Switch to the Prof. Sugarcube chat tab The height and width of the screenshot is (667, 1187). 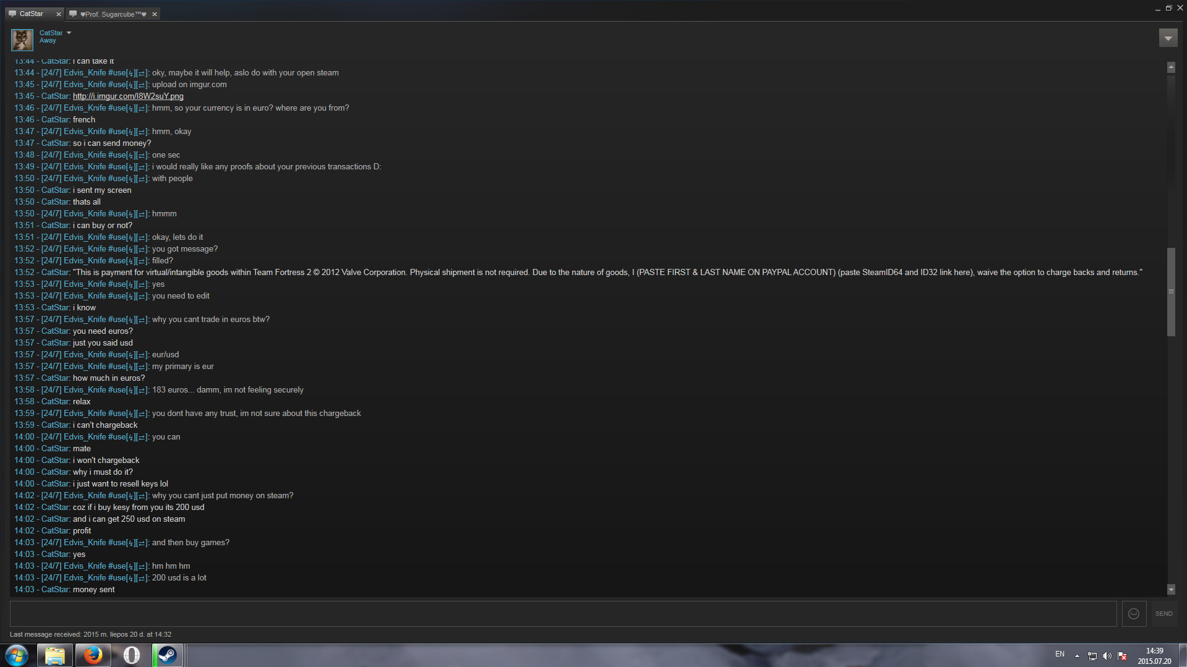[x=109, y=14]
